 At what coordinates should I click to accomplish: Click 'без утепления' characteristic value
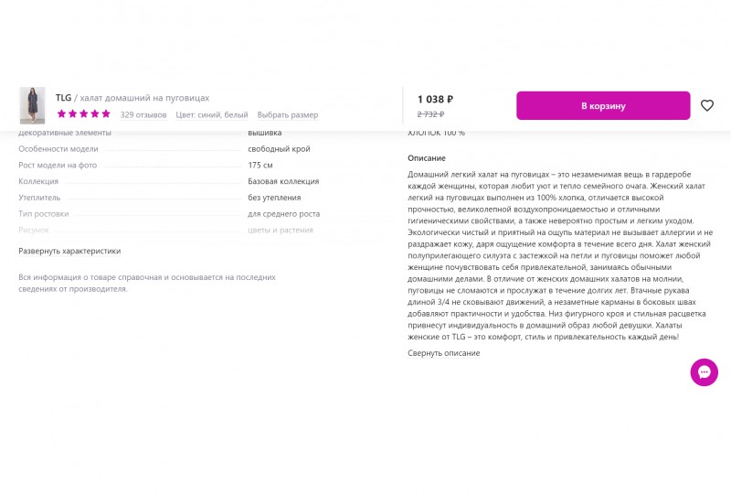pos(274,198)
